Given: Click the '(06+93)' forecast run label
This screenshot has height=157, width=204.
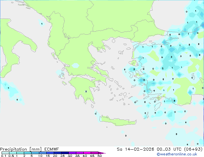Looking at the screenshot, I should click(x=193, y=149).
